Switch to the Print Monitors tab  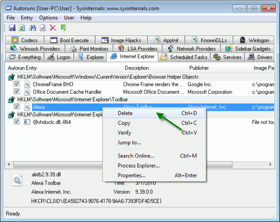click(x=89, y=49)
